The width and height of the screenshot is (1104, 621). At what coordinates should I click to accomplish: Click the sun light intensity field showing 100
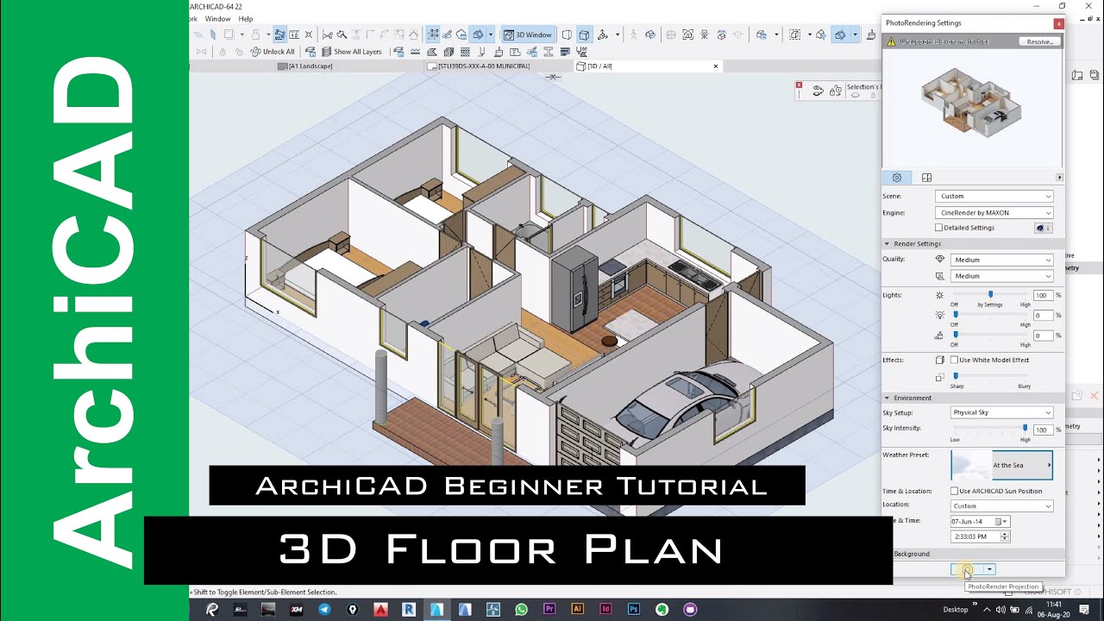[x=1043, y=295]
